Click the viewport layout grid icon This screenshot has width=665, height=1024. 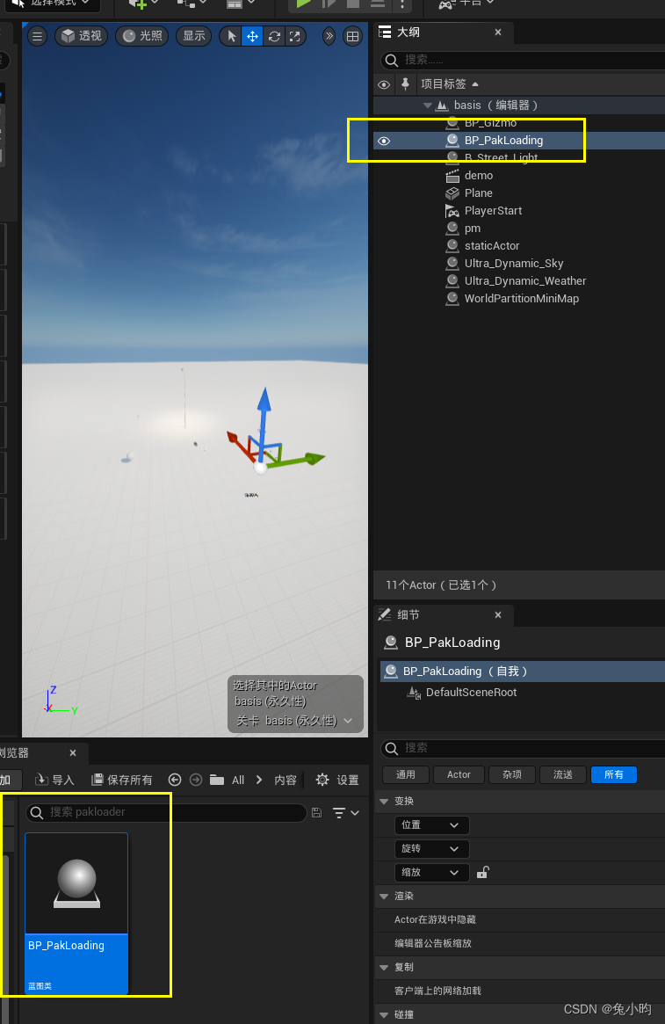point(352,36)
